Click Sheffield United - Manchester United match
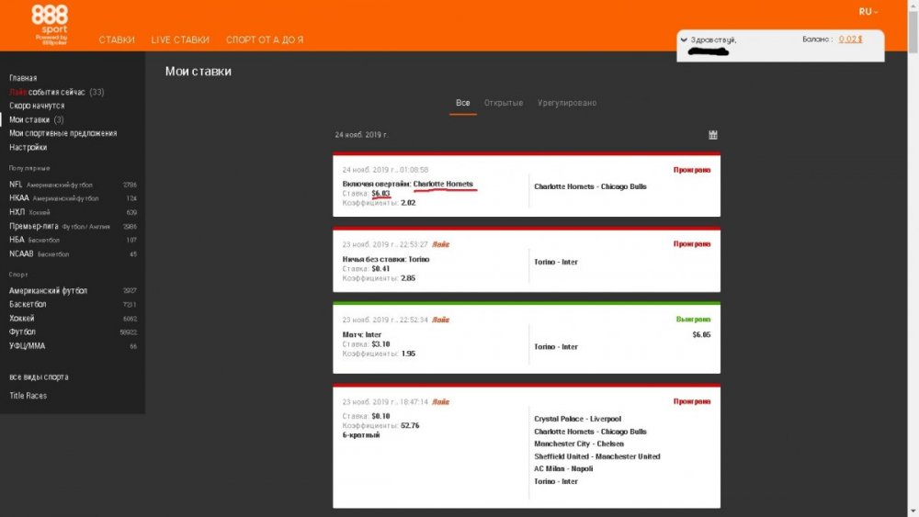 click(x=596, y=456)
